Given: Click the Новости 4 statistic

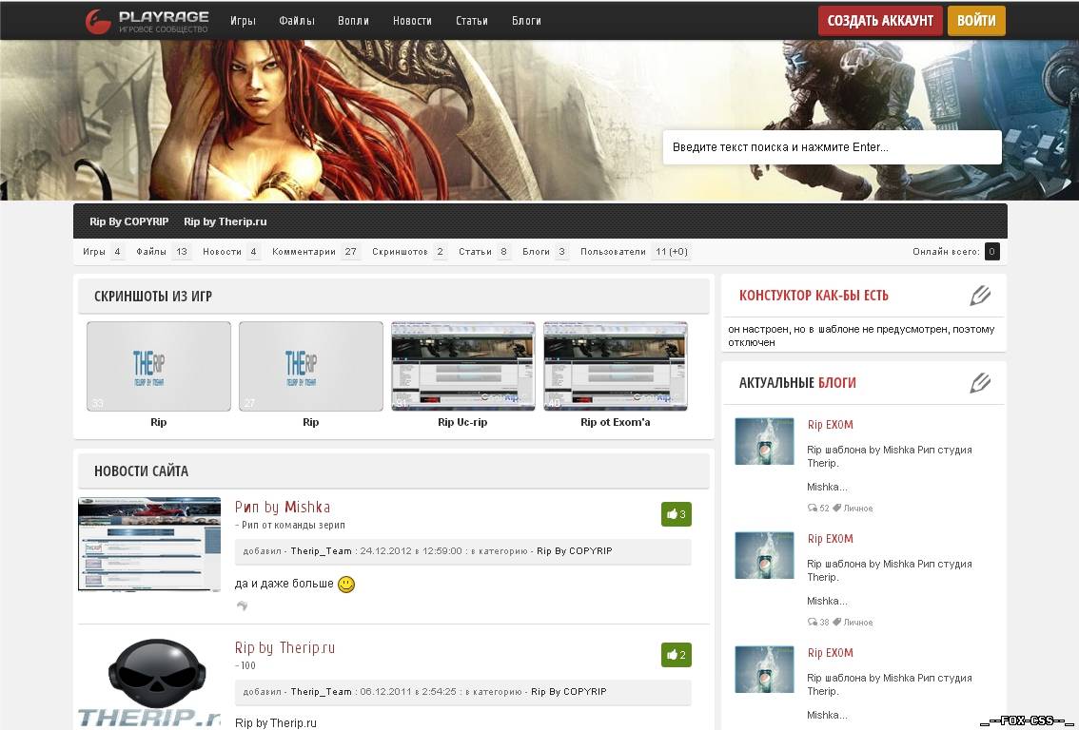Looking at the screenshot, I should (231, 252).
